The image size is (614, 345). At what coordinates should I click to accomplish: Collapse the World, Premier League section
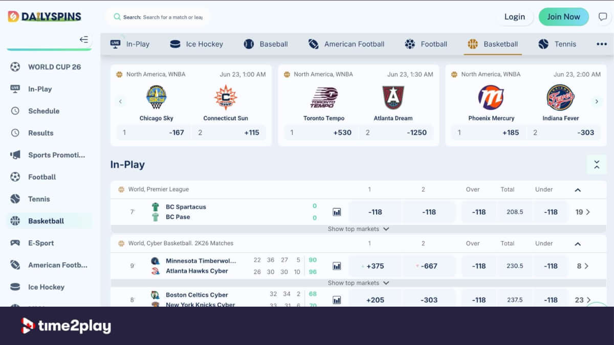[x=578, y=190]
